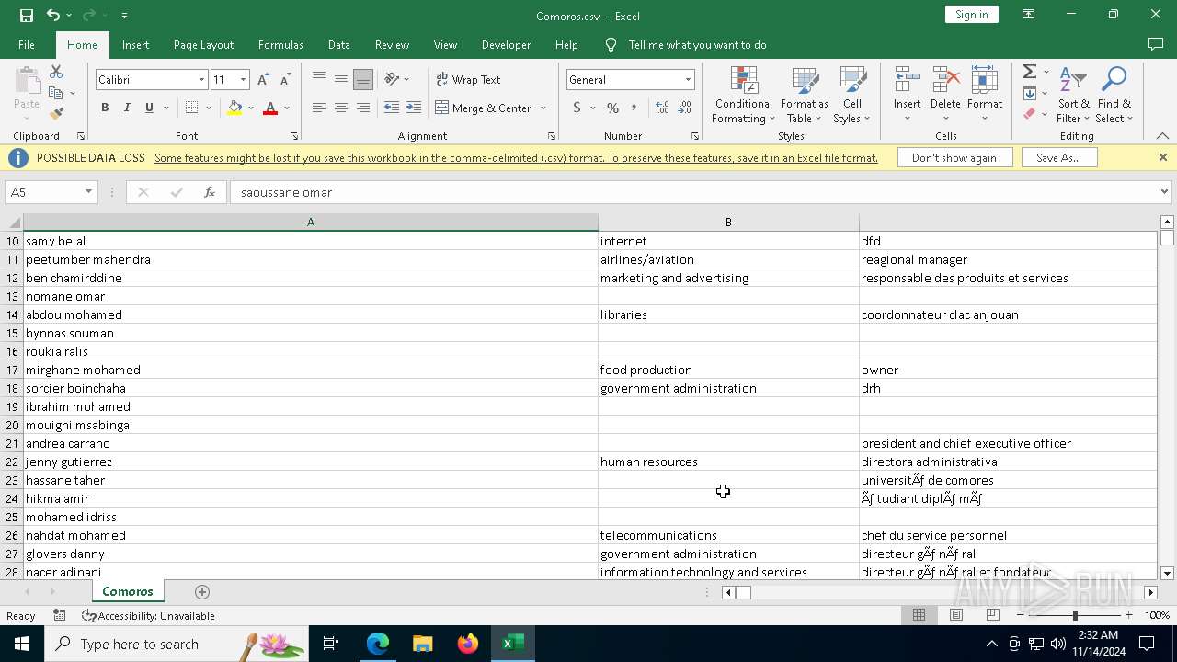
Task: Open Format as Table gallery
Action: (x=805, y=95)
